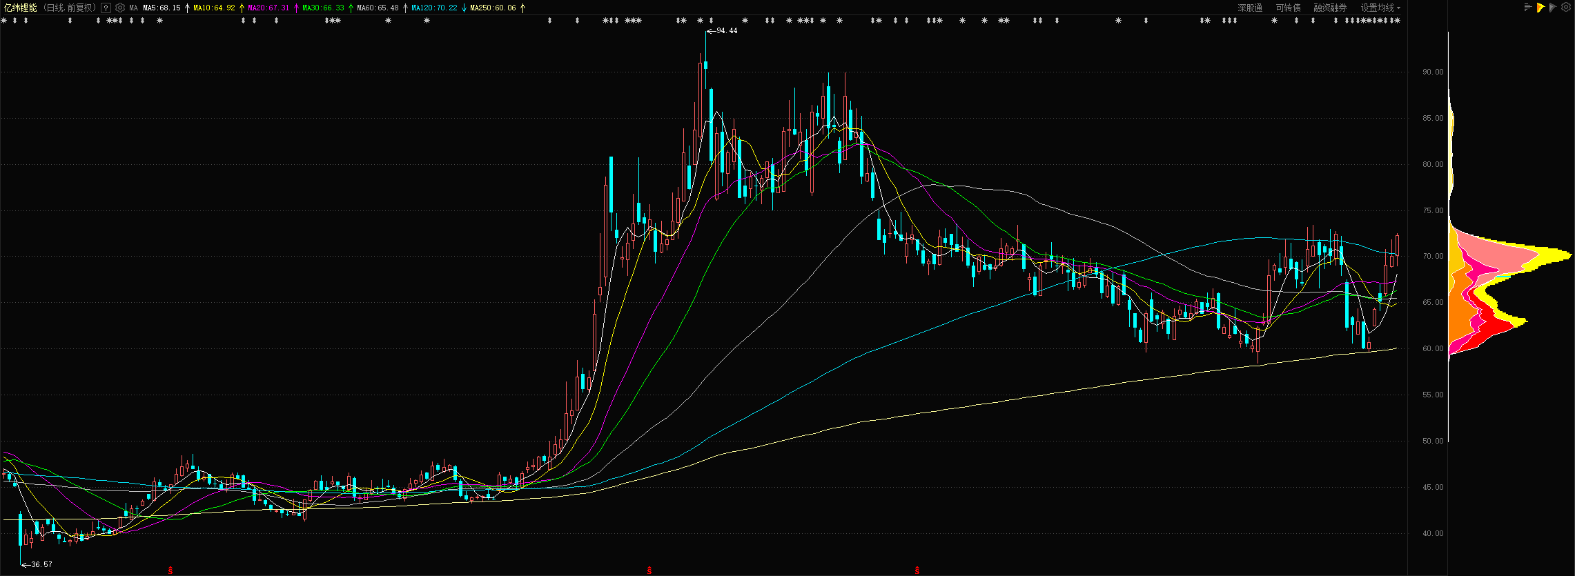Expand the 设置均线 dropdown arrow
Image resolution: width=1575 pixels, height=576 pixels.
(1399, 8)
